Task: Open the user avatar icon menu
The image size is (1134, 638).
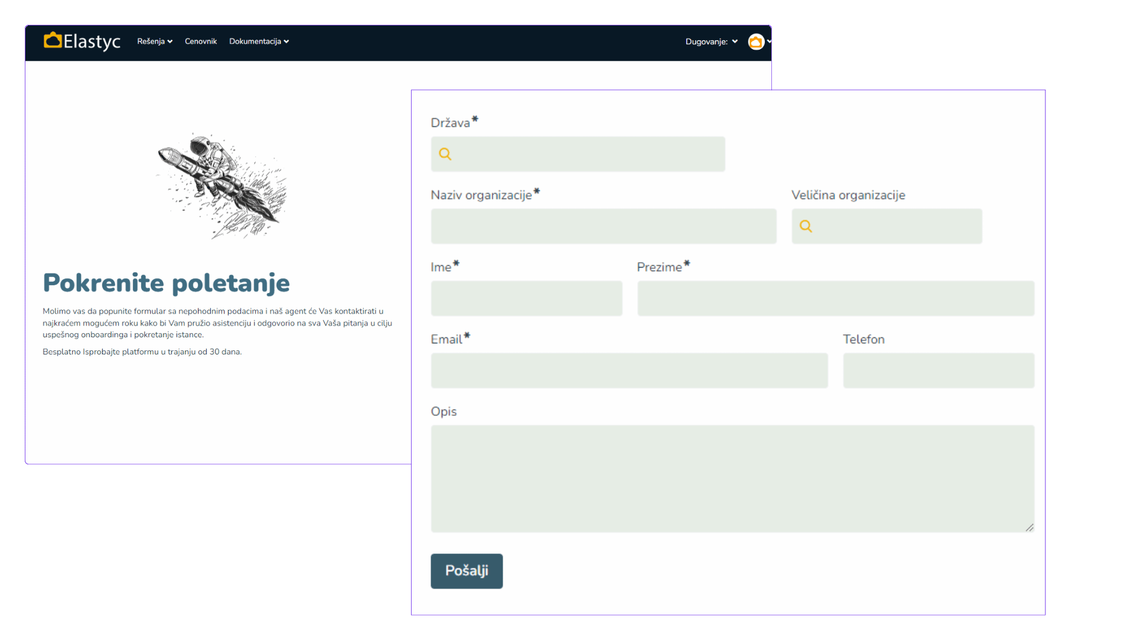Action: [x=756, y=42]
